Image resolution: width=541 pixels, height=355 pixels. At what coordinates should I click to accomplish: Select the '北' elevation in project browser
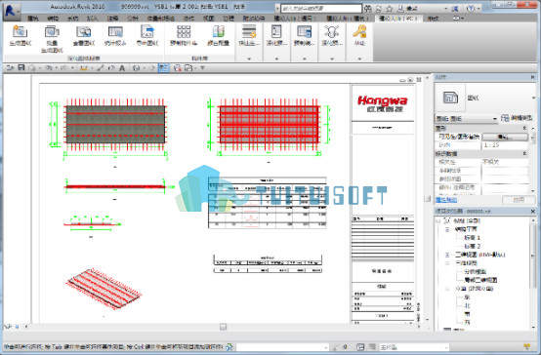coord(467,305)
